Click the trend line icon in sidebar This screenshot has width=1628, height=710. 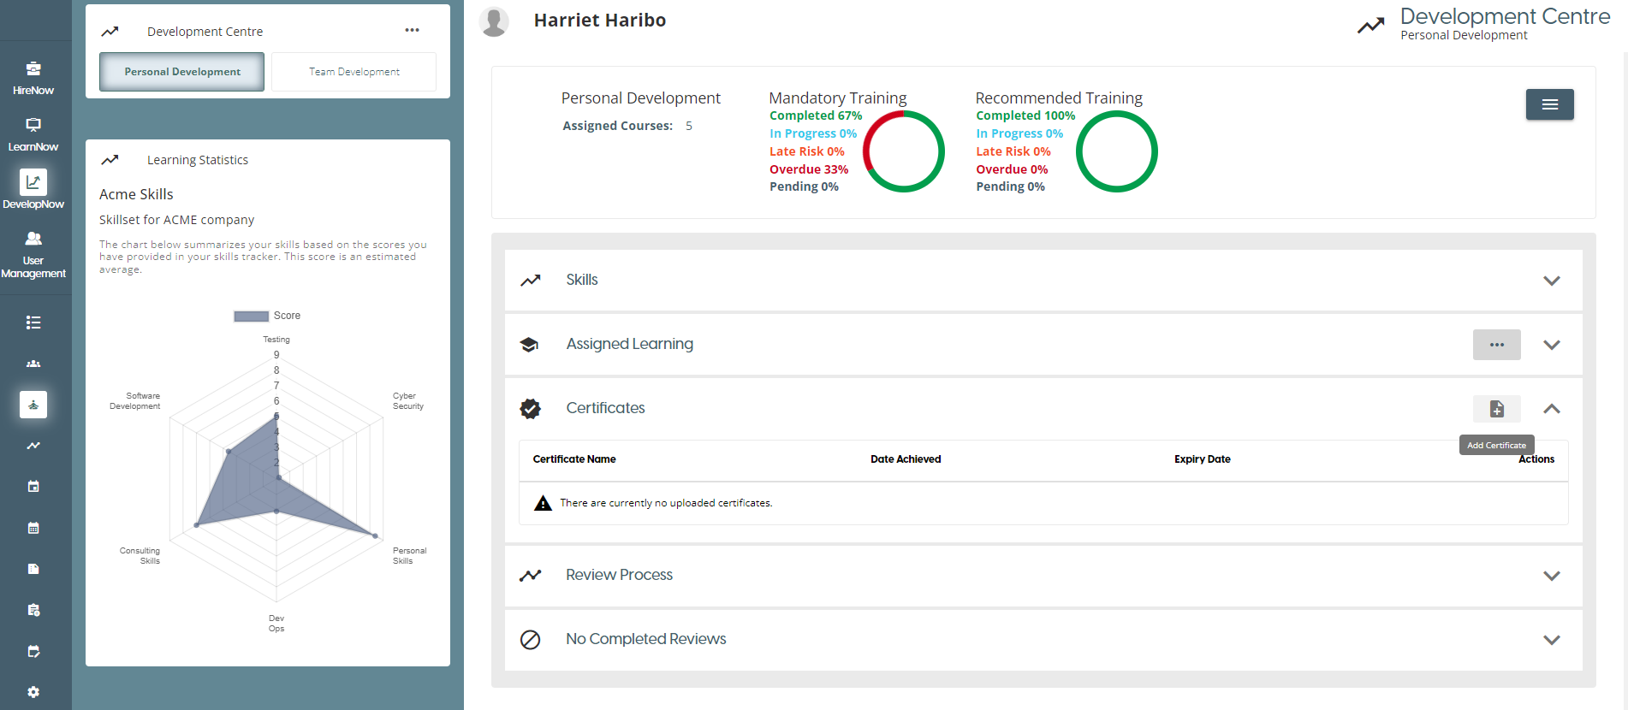[33, 446]
